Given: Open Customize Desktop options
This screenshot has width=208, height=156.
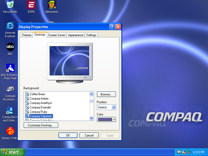Looking at the screenshot, I should [x=41, y=125].
